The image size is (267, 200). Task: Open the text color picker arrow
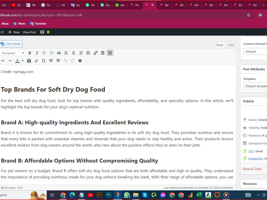click(x=23, y=61)
